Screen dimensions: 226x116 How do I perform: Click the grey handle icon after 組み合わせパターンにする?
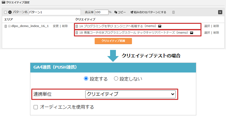tap(173, 12)
